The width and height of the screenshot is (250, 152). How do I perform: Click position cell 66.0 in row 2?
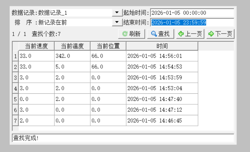tap(108, 67)
